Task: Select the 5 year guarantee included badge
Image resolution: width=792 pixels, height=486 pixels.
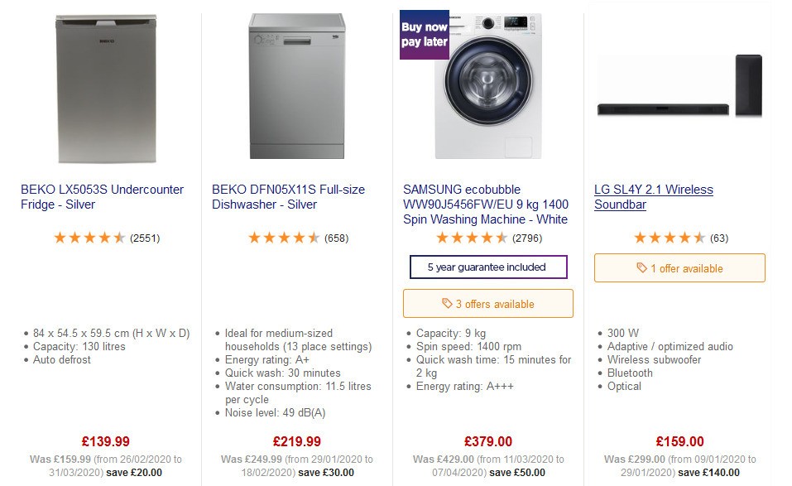Action: 487,267
